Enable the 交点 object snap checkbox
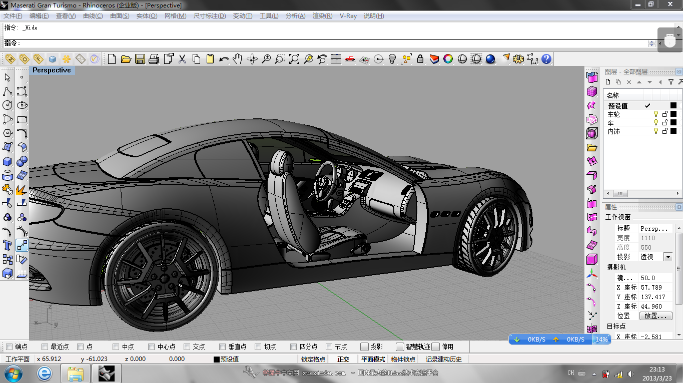This screenshot has height=383, width=683. coord(187,347)
